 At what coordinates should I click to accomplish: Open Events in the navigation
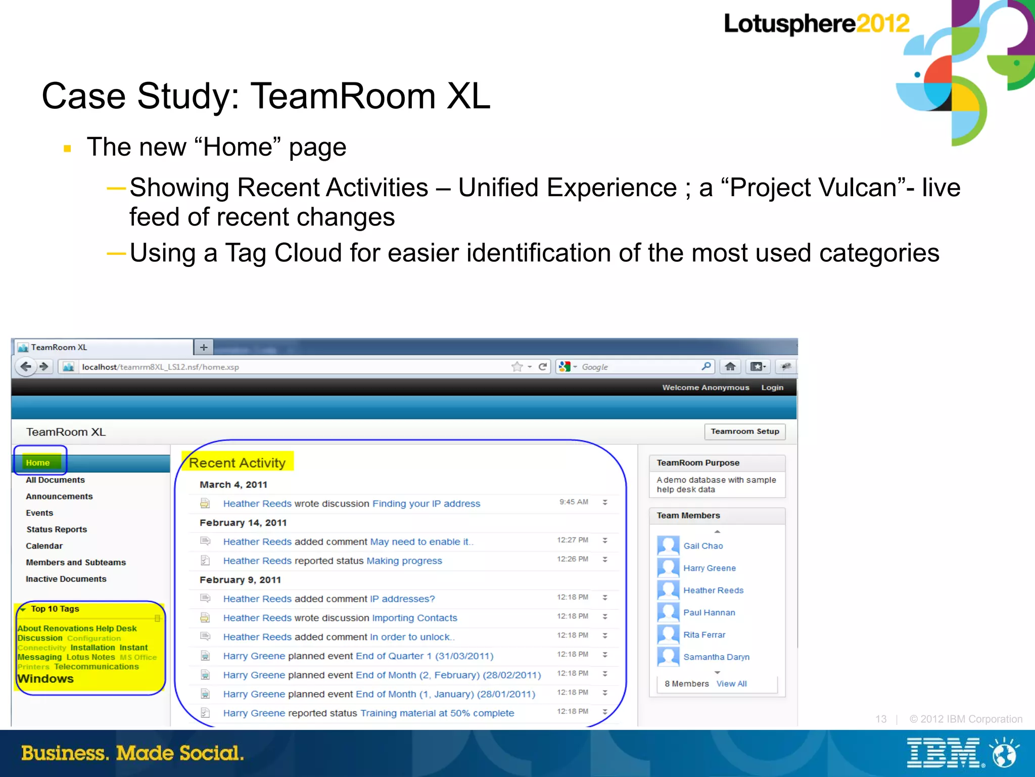click(39, 513)
